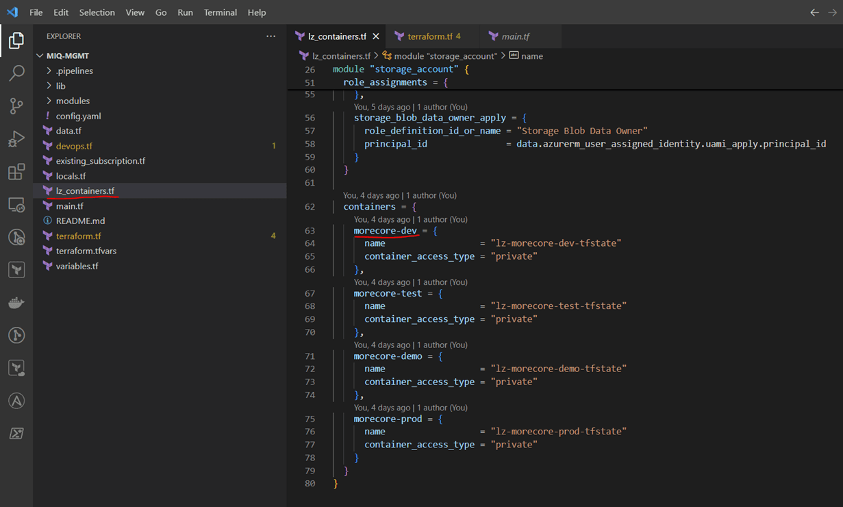Screen dimensions: 843x507
Task: Open the Terminal menu
Action: 221,12
